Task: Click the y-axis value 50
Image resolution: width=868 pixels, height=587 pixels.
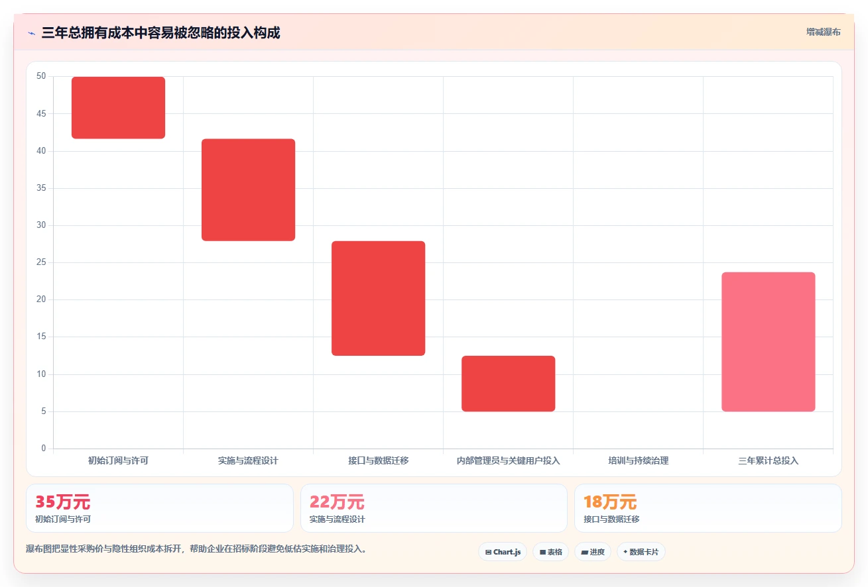Action: pos(41,76)
